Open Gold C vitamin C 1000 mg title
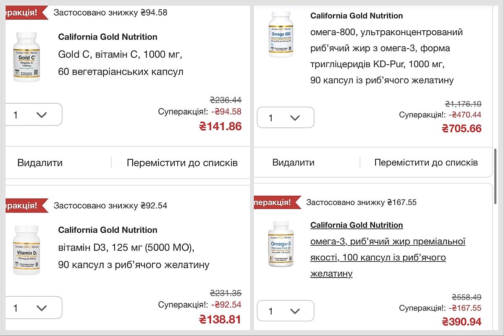 coord(121,63)
